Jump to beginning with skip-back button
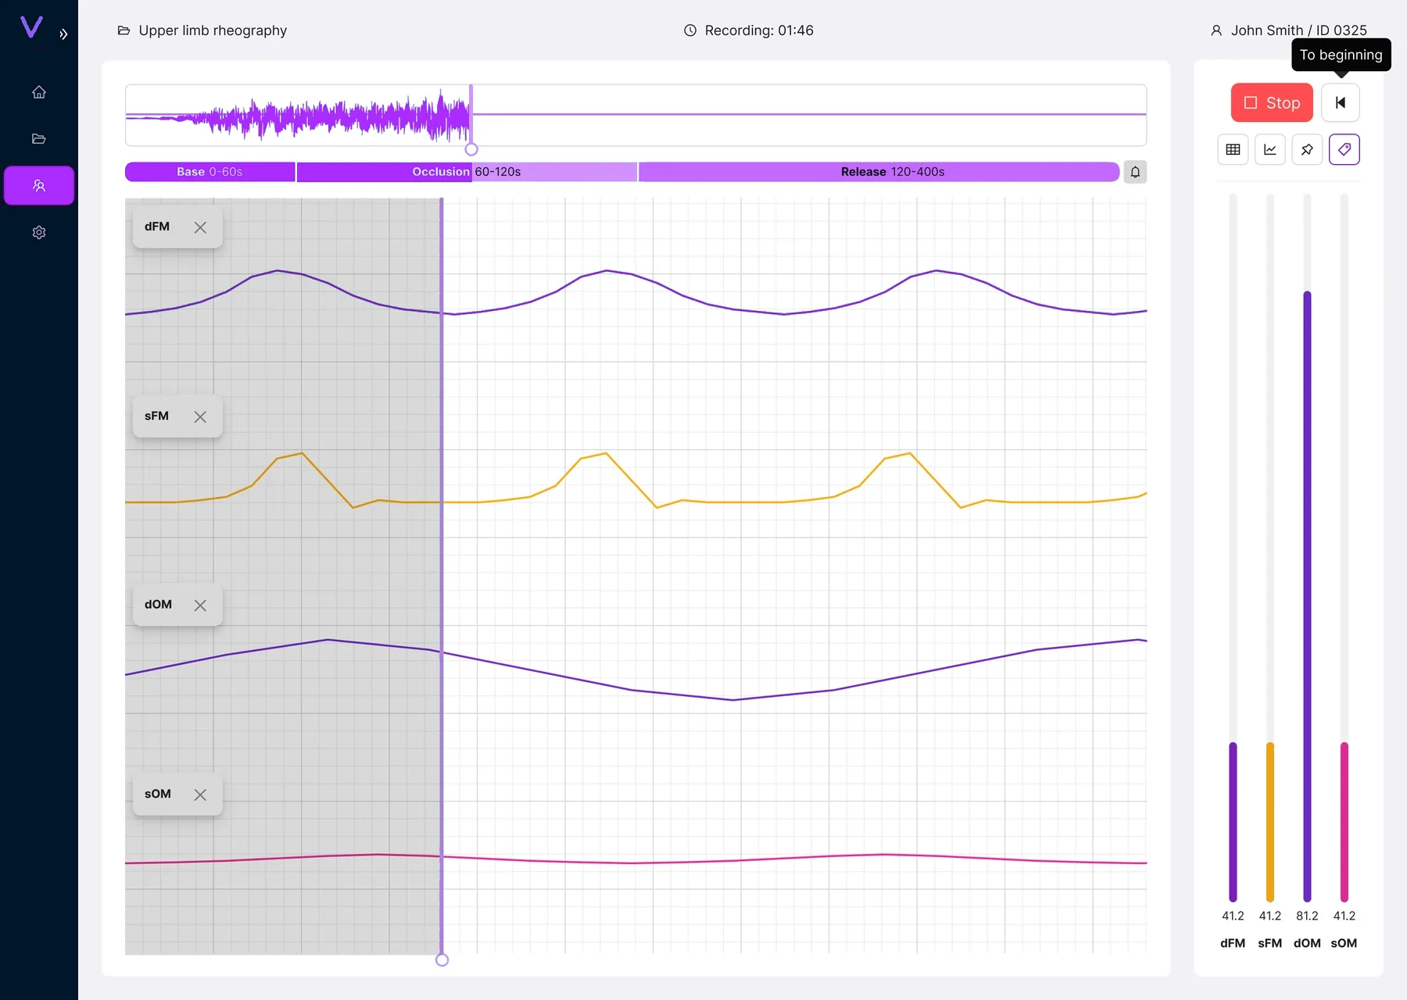 tap(1341, 102)
